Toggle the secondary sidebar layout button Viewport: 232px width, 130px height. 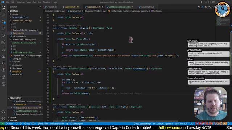[x=210, y=2]
